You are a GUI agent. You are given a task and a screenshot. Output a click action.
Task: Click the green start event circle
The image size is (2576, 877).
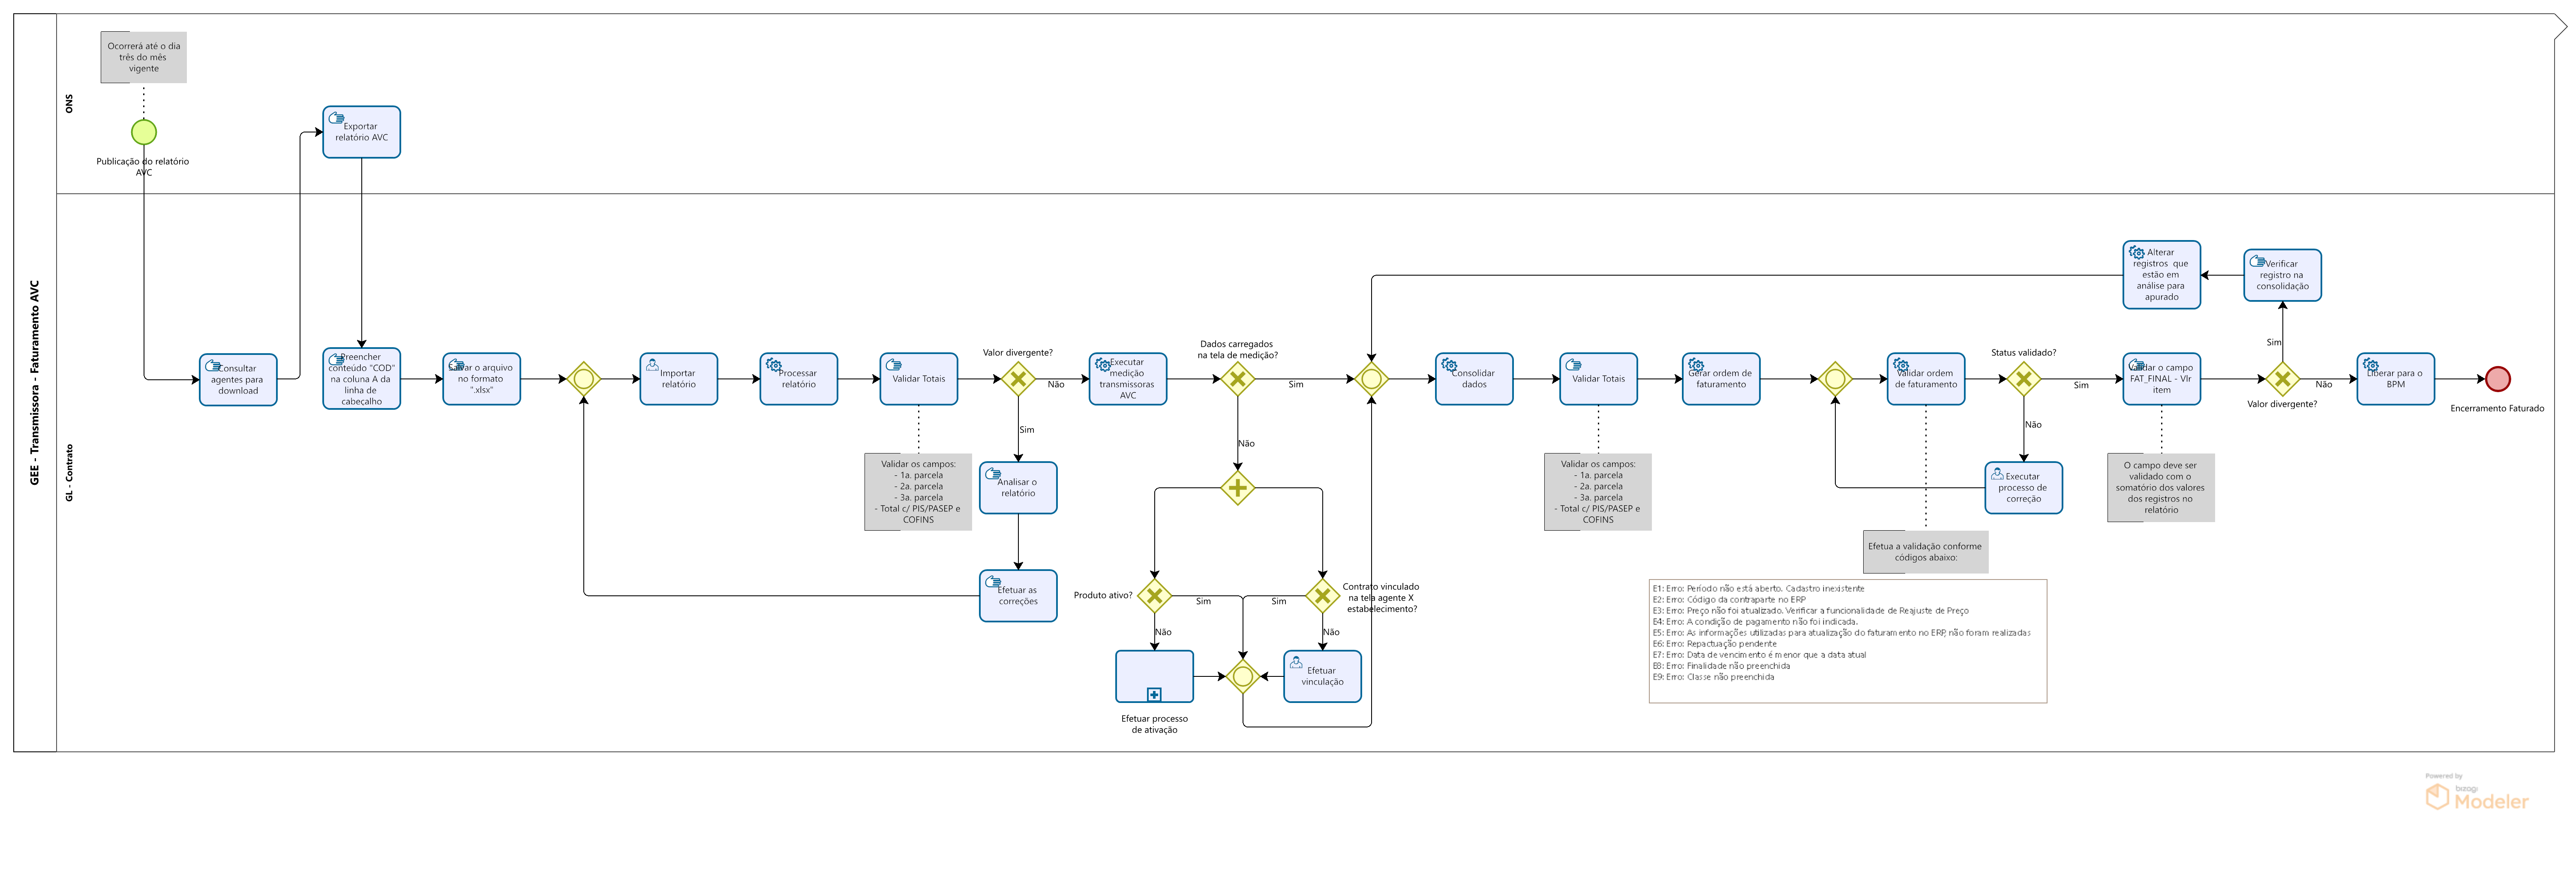144,132
